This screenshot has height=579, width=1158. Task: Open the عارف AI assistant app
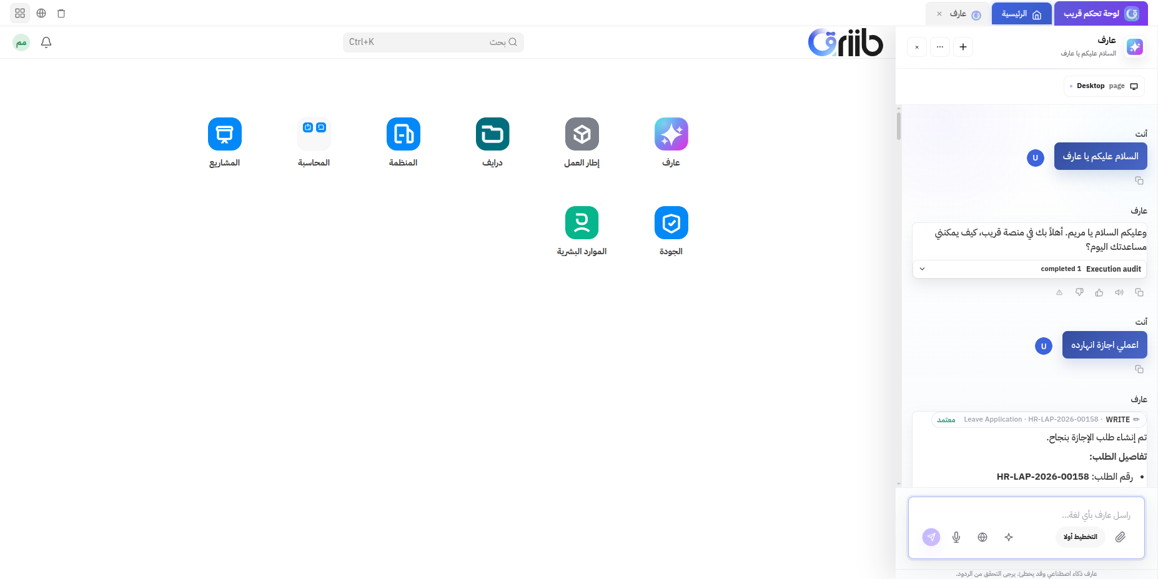coord(671,134)
